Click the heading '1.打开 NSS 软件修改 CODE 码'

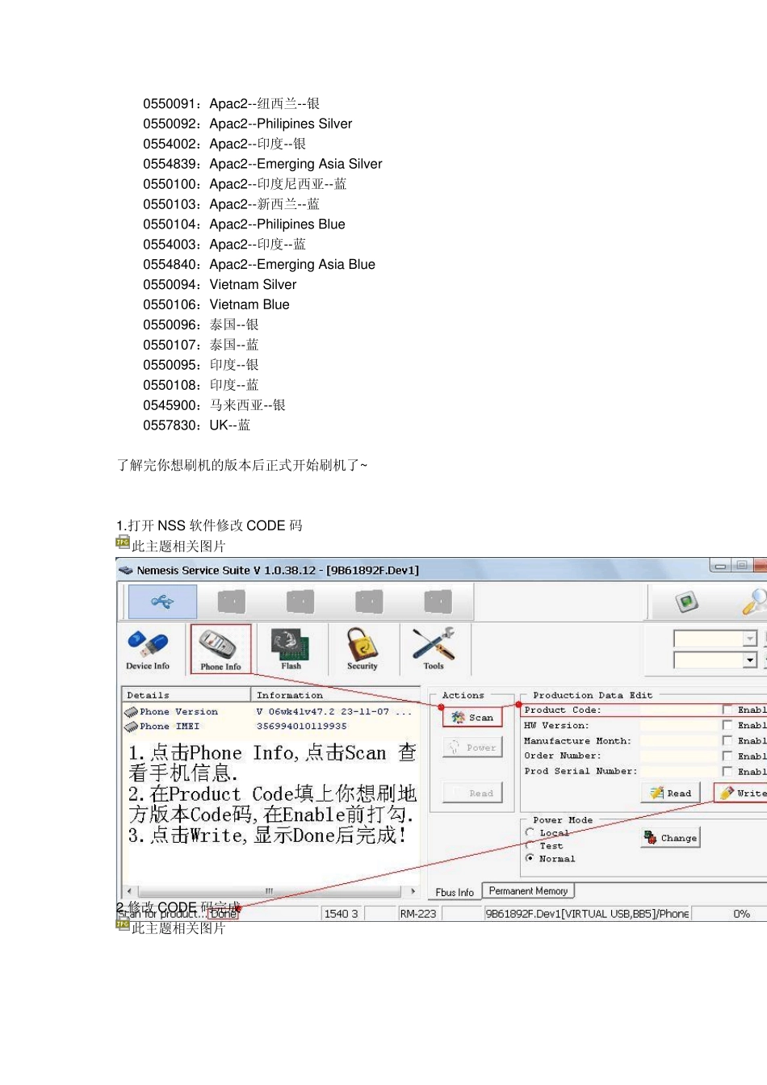209,526
